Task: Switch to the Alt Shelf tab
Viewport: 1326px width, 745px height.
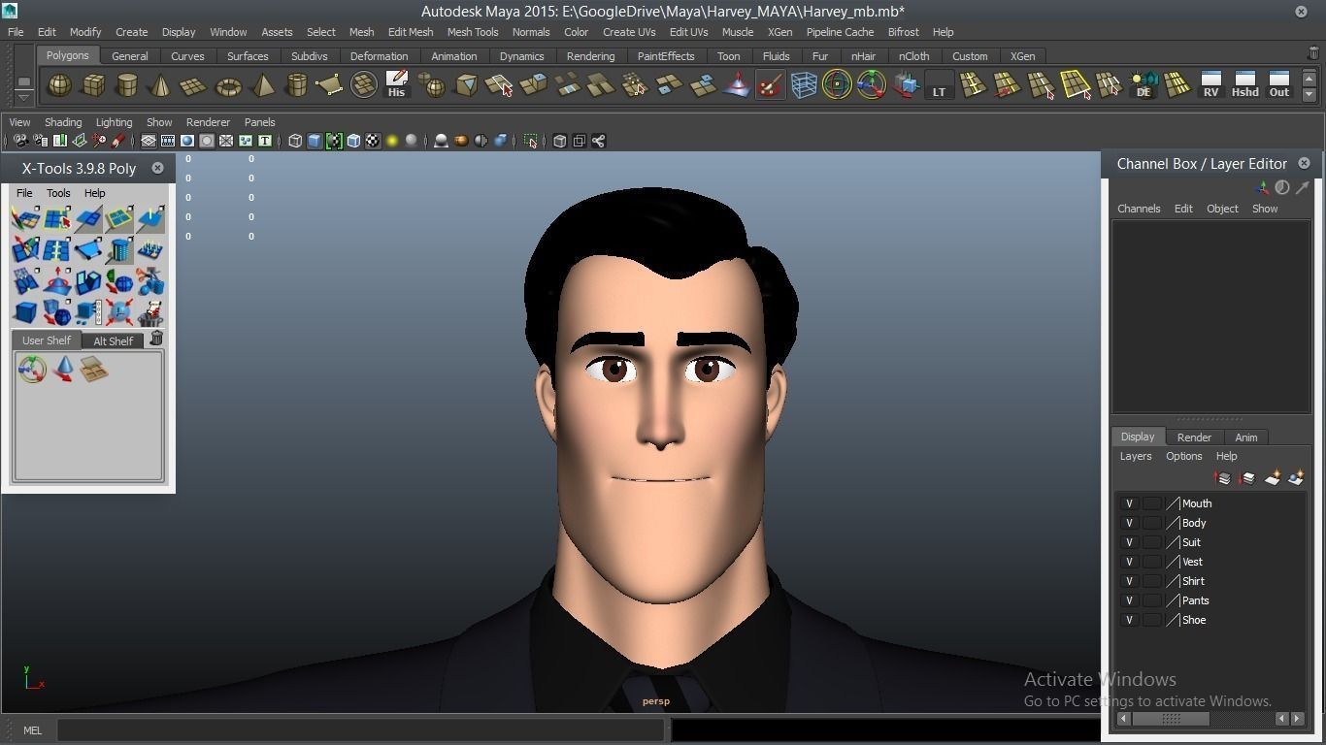Action: pyautogui.click(x=113, y=340)
